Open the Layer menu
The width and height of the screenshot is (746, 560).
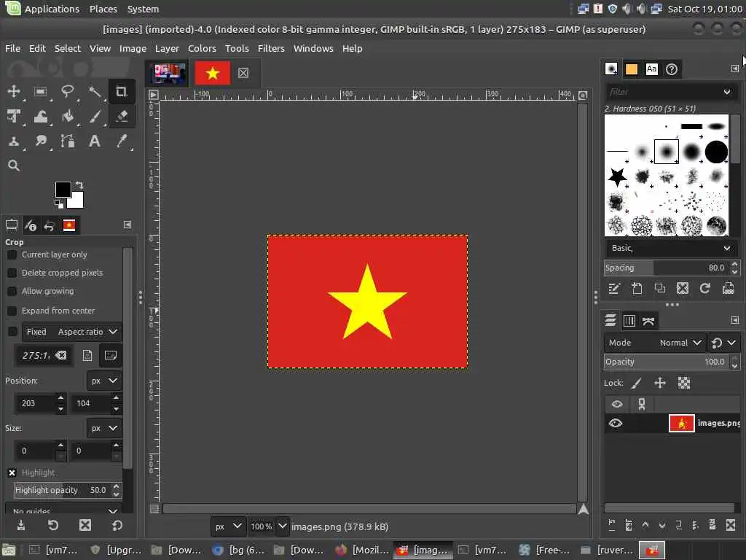(x=167, y=49)
